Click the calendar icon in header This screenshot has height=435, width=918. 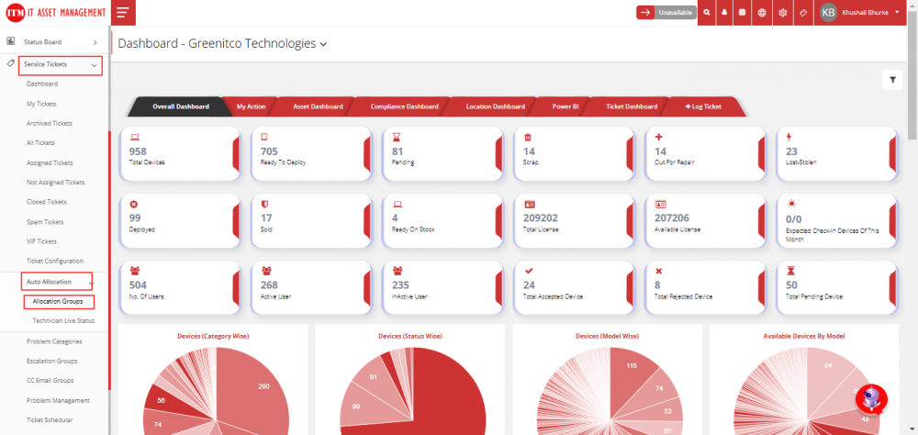click(742, 13)
